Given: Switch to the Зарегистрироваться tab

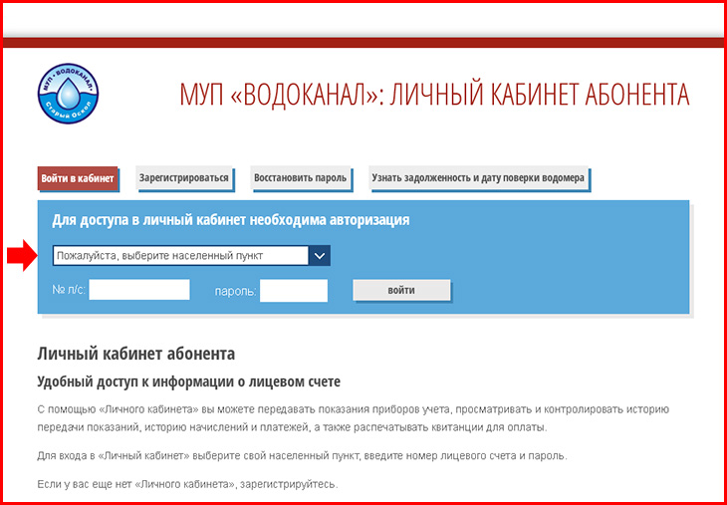Looking at the screenshot, I should pyautogui.click(x=184, y=178).
